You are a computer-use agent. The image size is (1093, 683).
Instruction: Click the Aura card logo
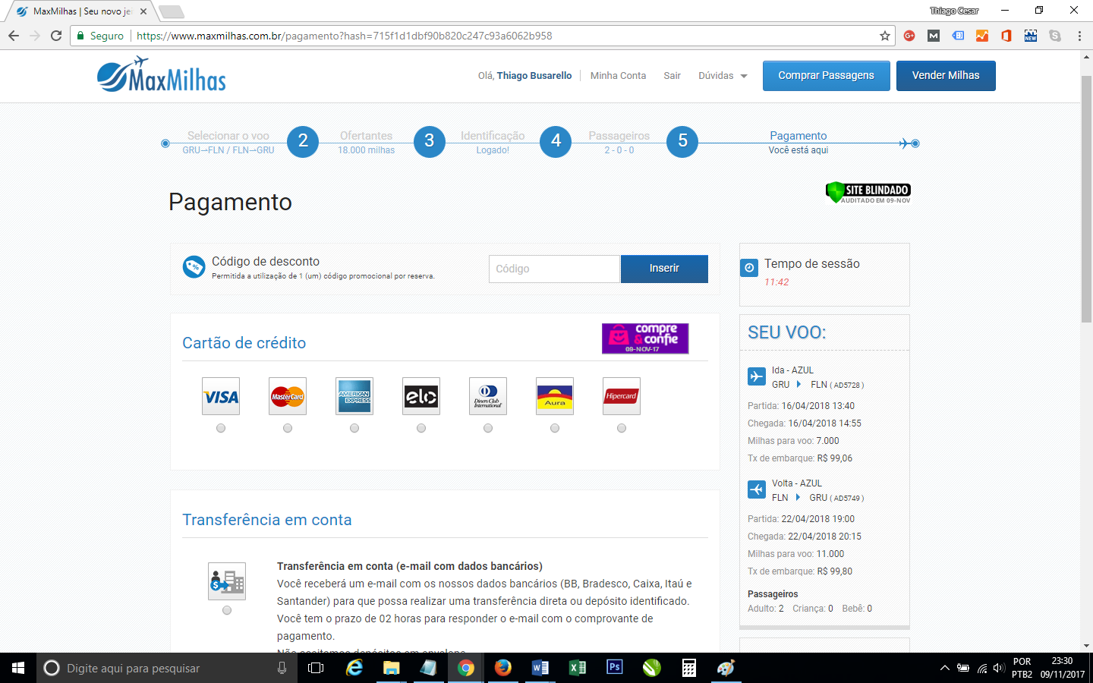click(555, 396)
